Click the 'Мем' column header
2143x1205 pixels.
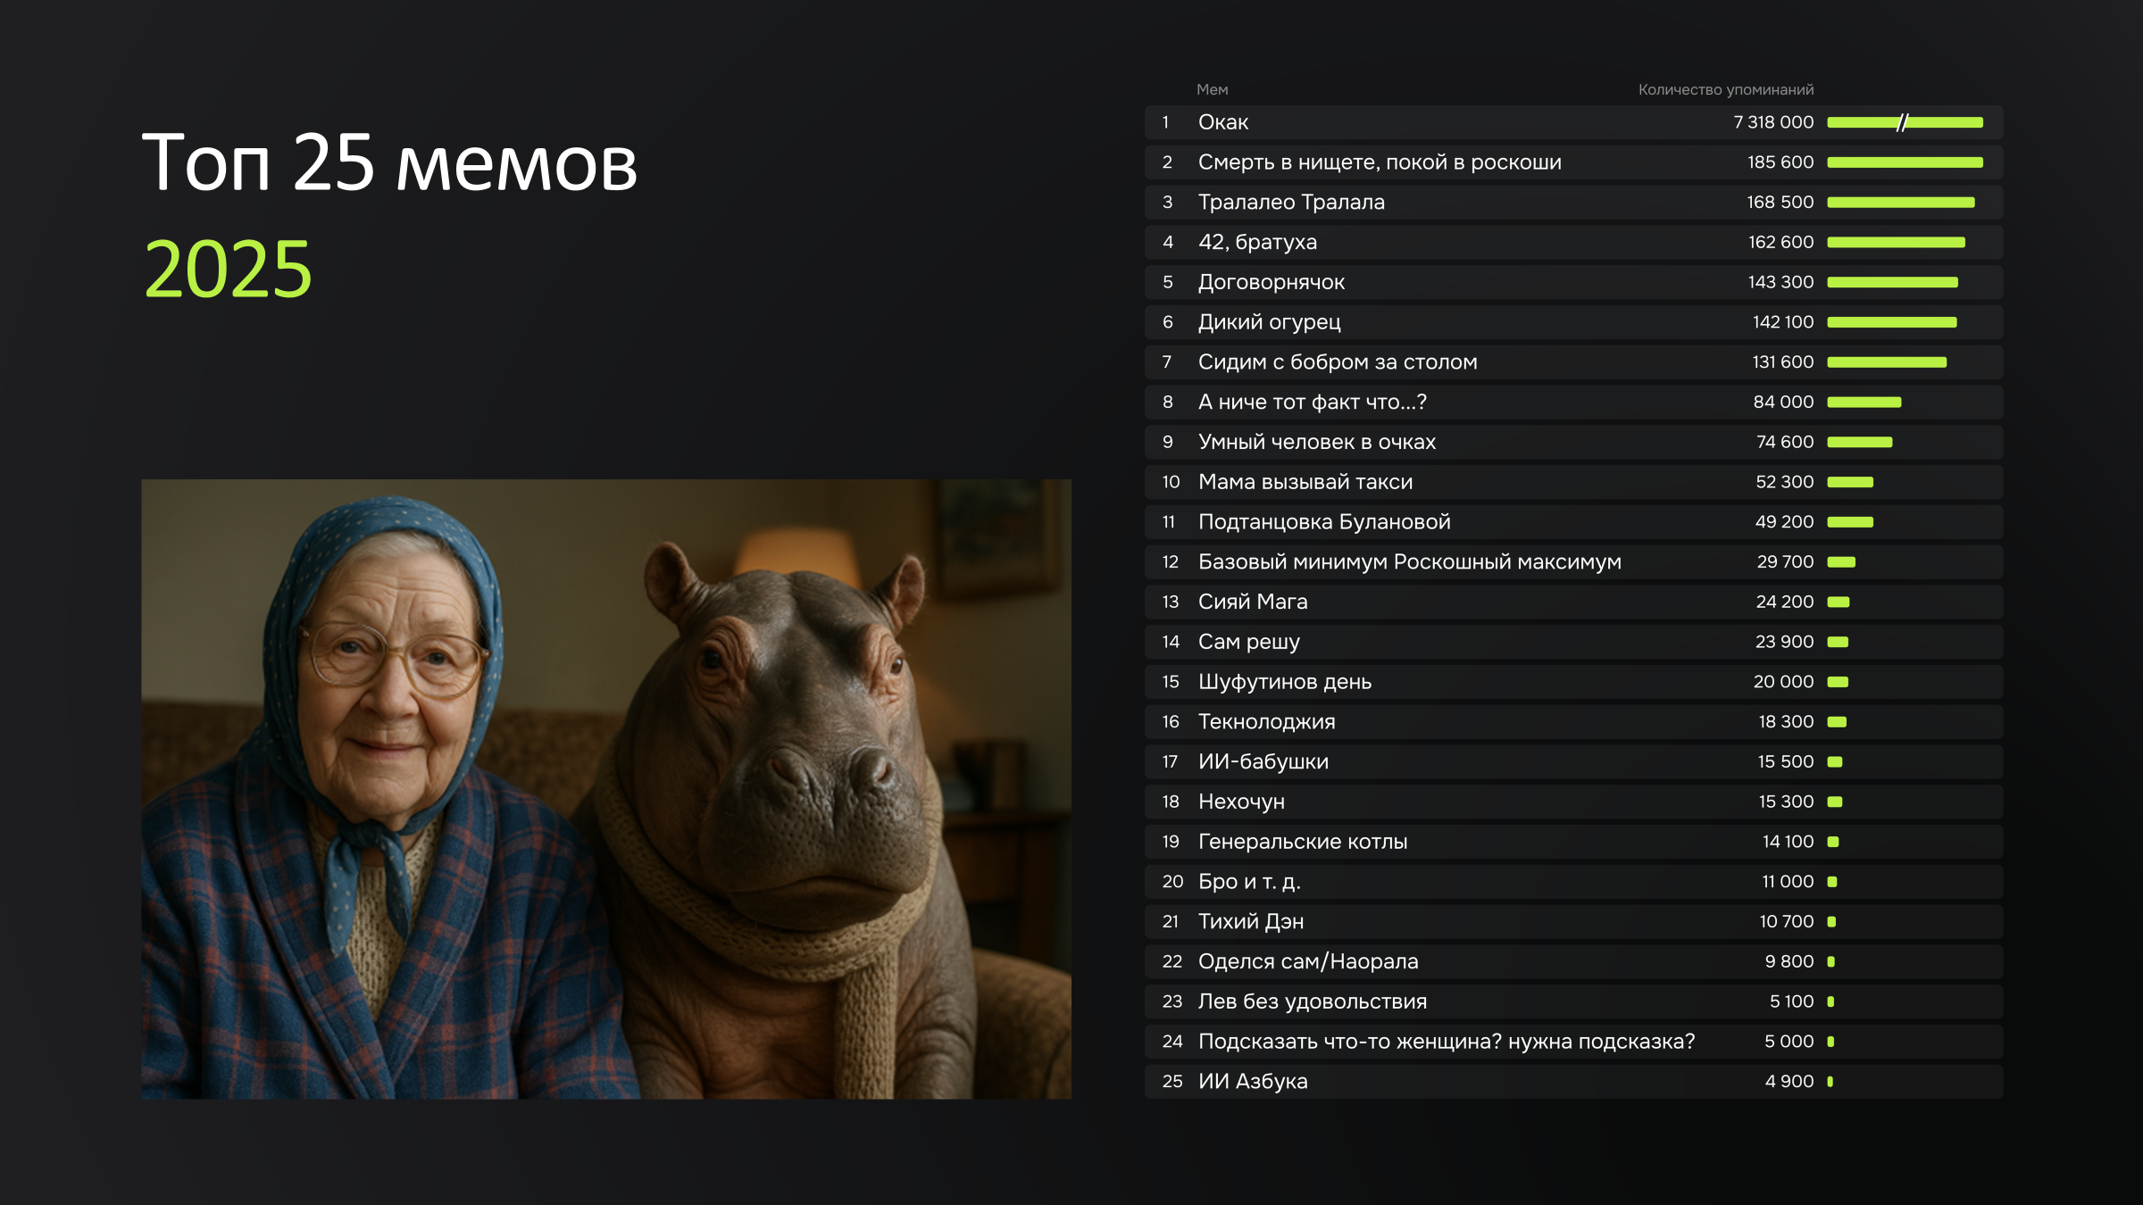tap(1212, 90)
